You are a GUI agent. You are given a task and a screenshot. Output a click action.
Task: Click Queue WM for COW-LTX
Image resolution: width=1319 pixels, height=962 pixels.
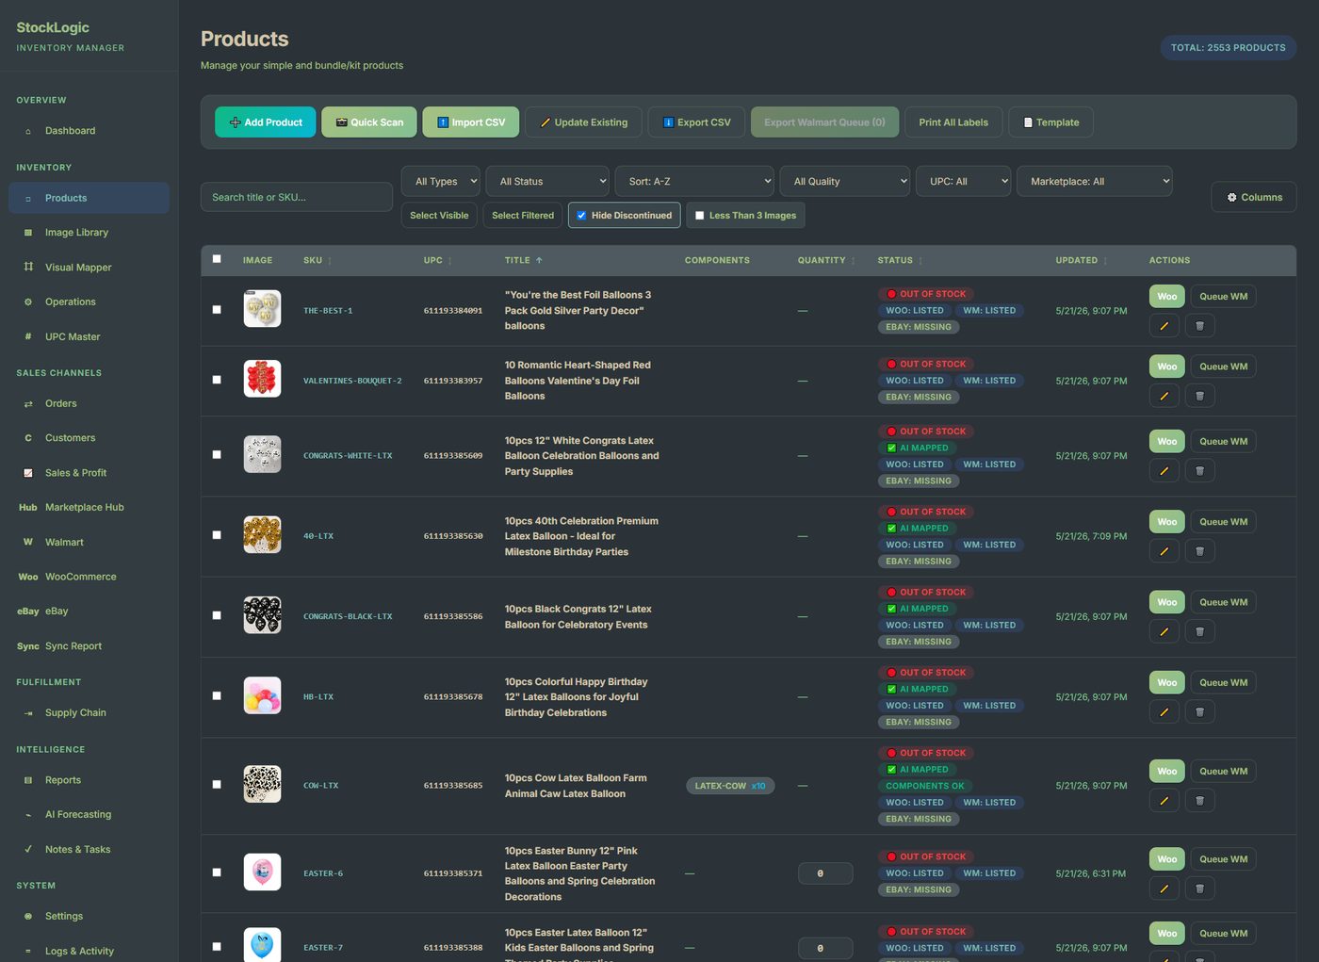[1223, 771]
